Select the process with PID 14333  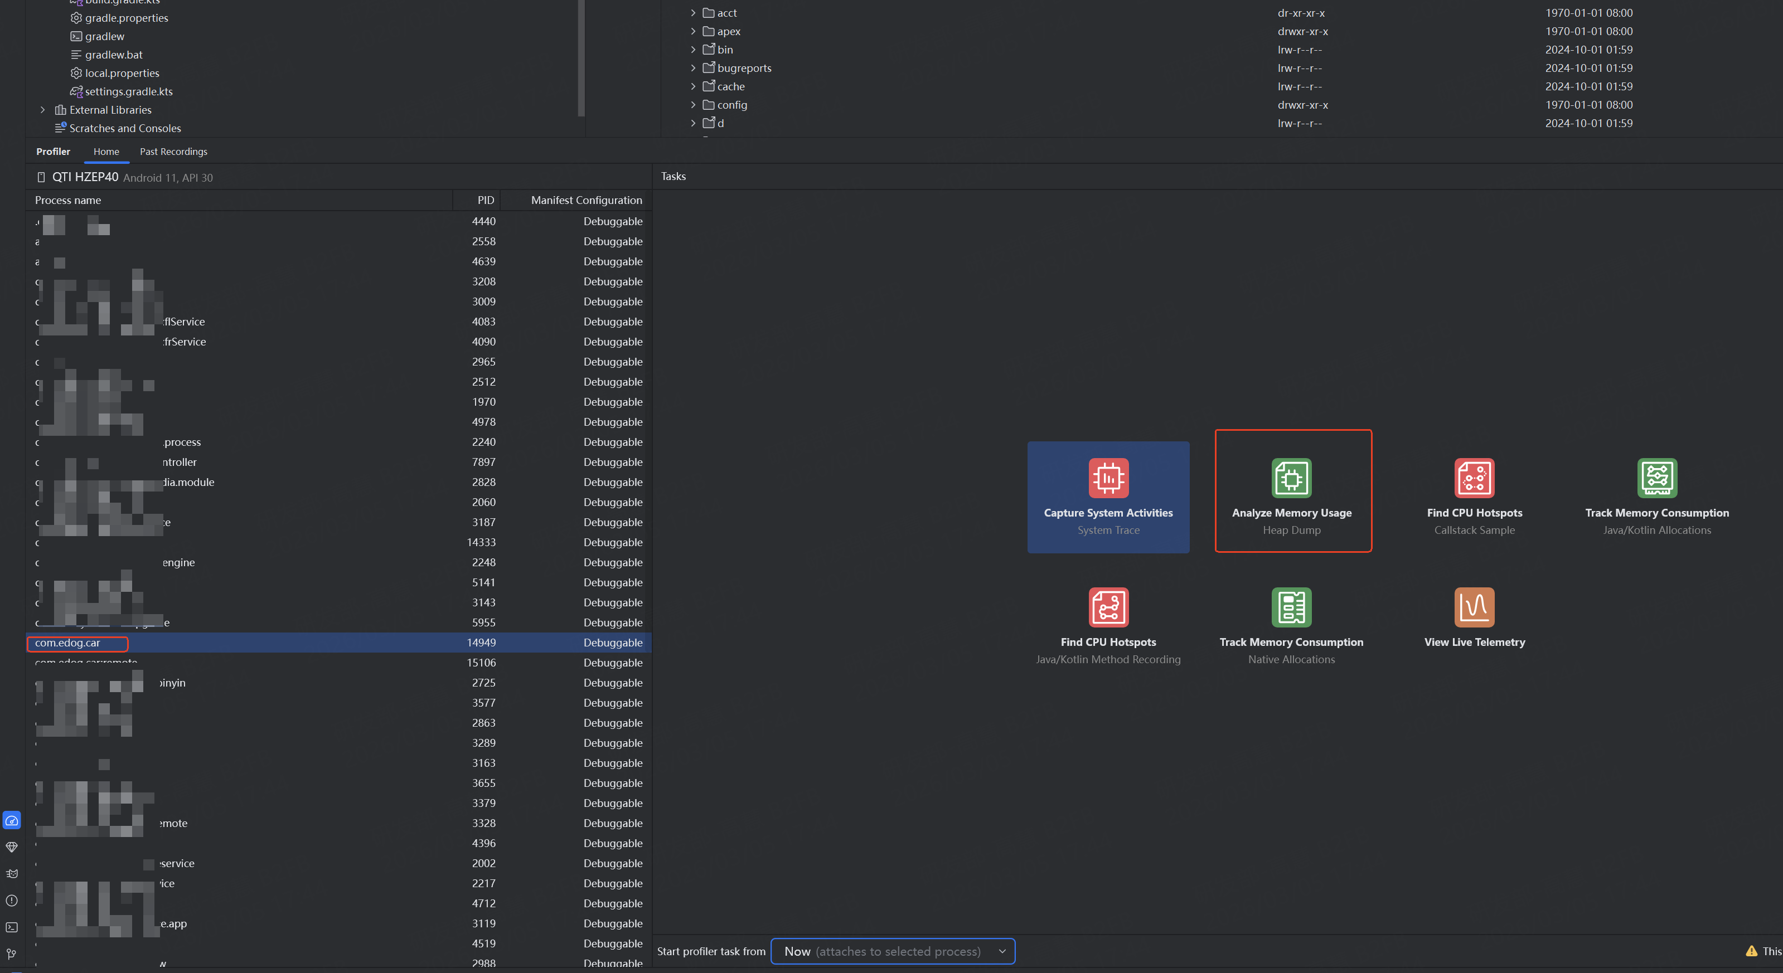[339, 542]
